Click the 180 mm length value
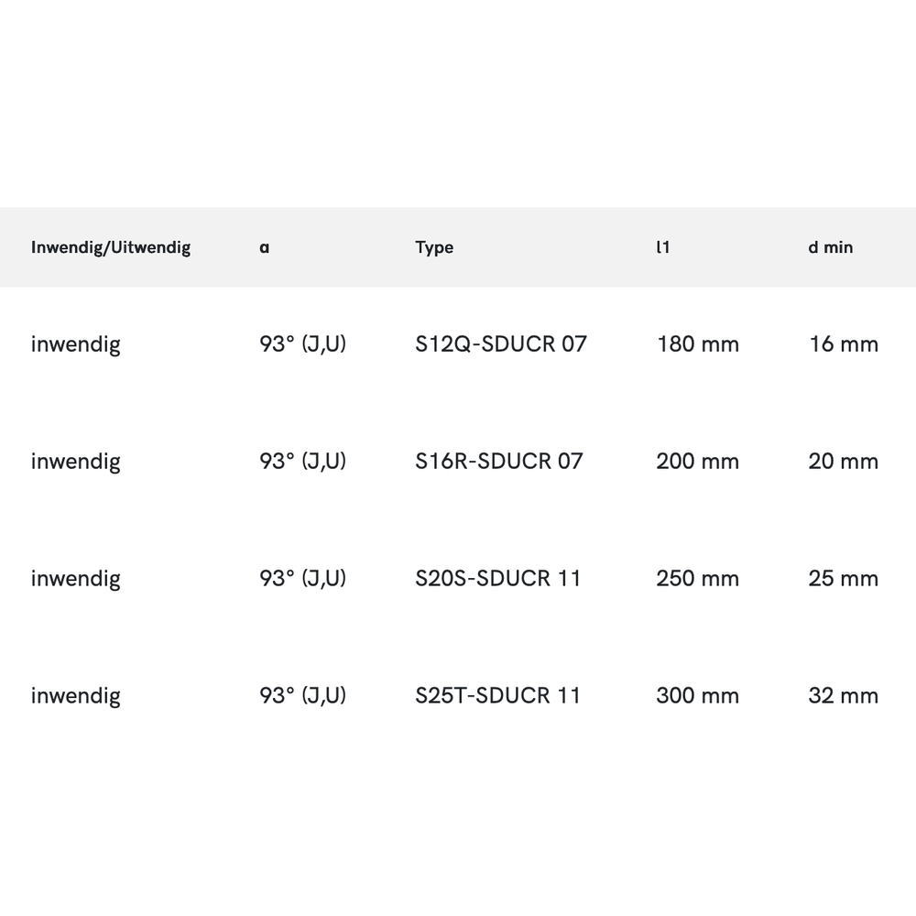Viewport: 916px width, 916px height. (697, 344)
